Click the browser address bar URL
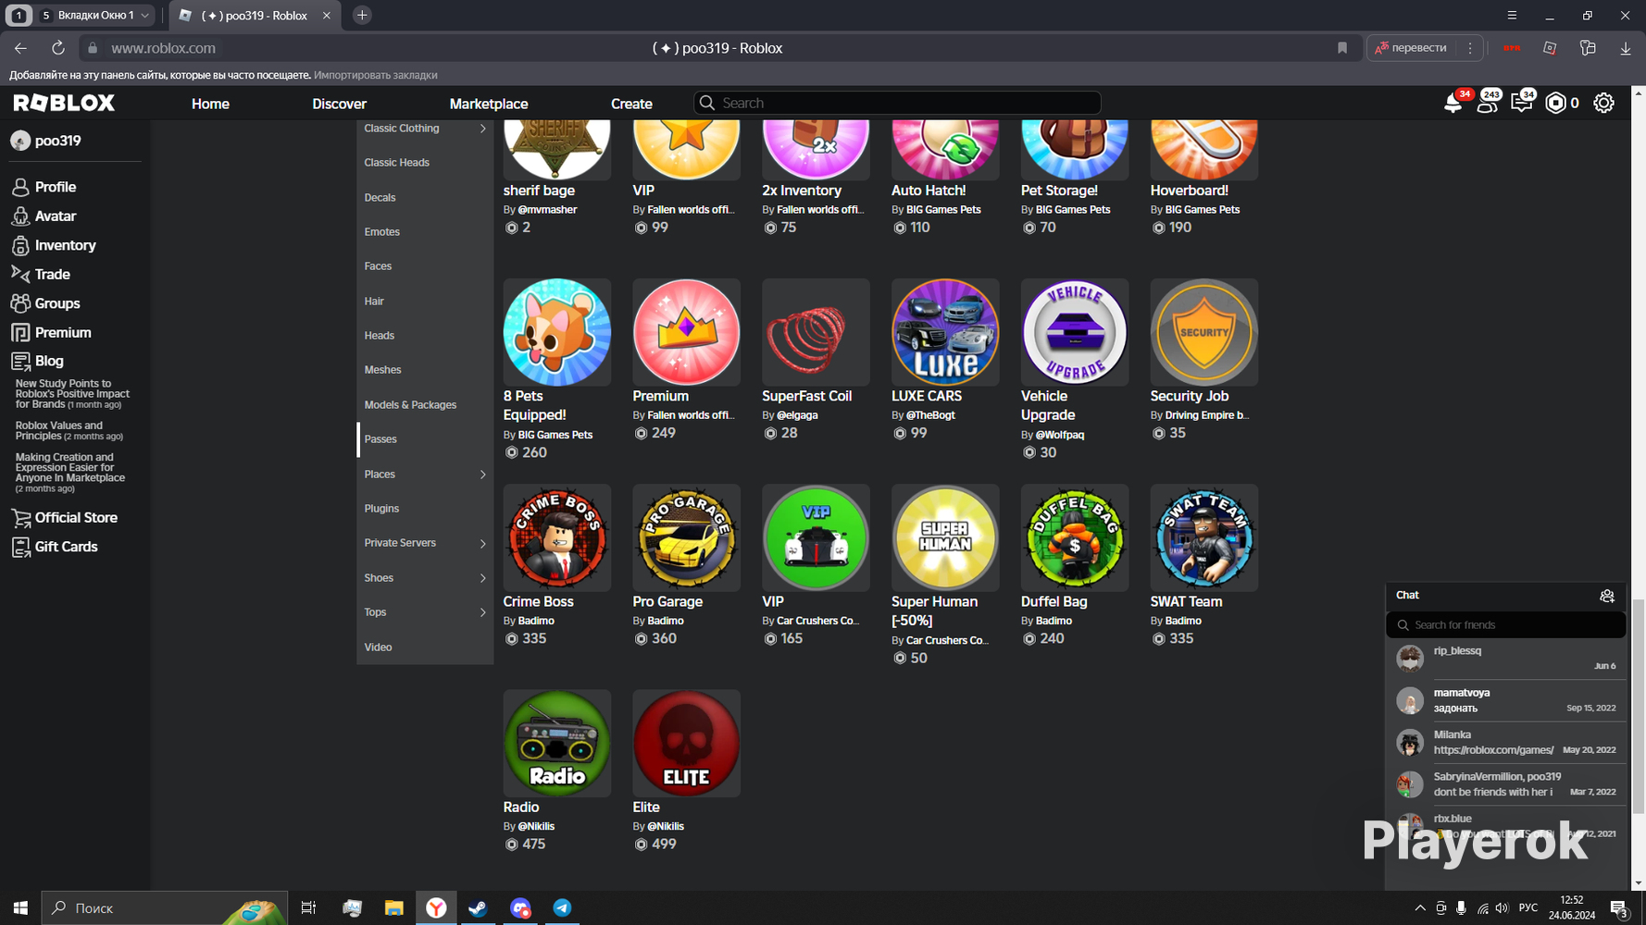 coord(163,48)
